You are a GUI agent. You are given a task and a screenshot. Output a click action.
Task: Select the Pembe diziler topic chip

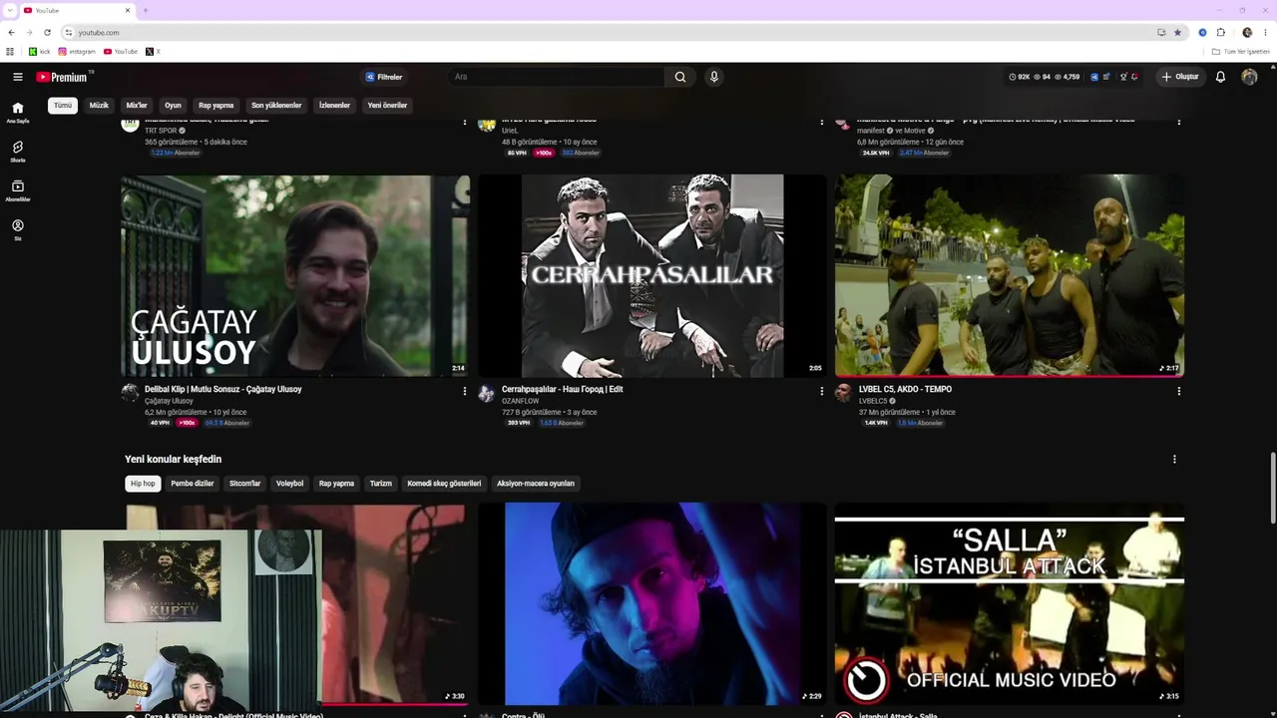193,484
